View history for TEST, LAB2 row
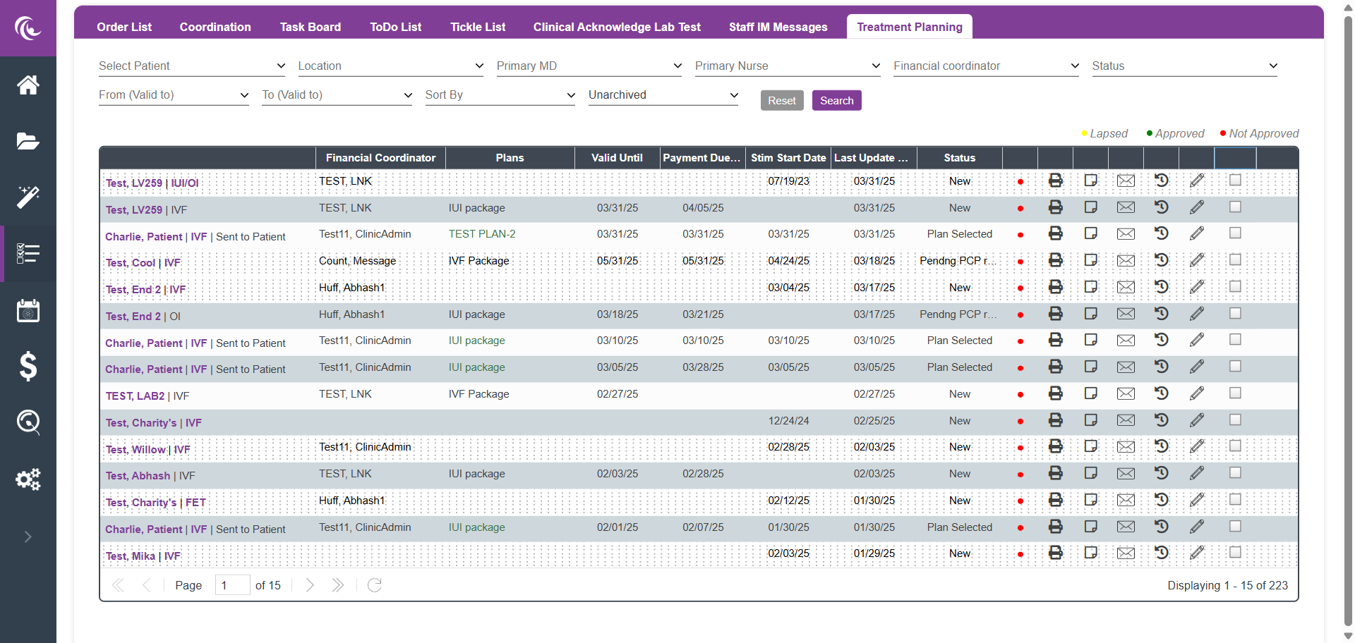Viewport: 1355px width, 643px height. 1161,393
